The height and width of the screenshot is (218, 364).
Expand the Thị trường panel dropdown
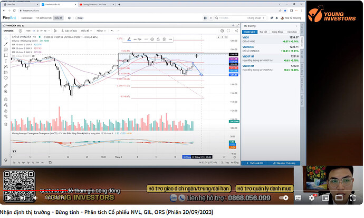pyautogui.click(x=296, y=26)
